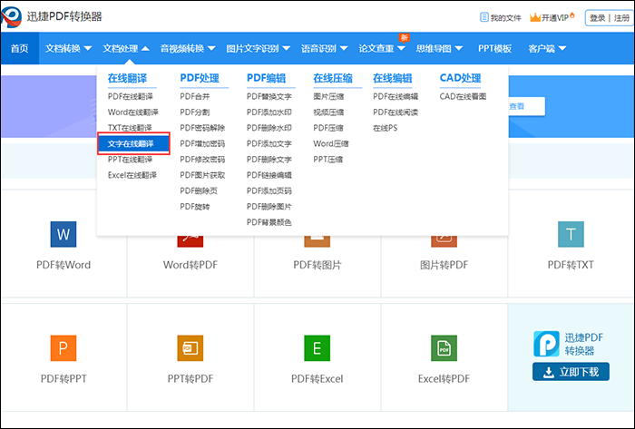The image size is (635, 429).
Task: Choose the PDF转Excel icon
Action: [317, 348]
